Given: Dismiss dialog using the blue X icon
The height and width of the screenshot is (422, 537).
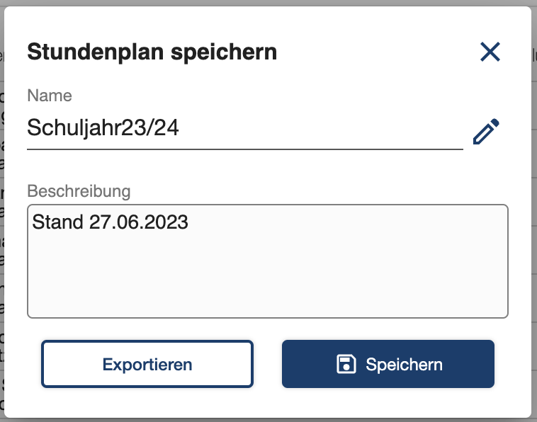Looking at the screenshot, I should tap(490, 52).
